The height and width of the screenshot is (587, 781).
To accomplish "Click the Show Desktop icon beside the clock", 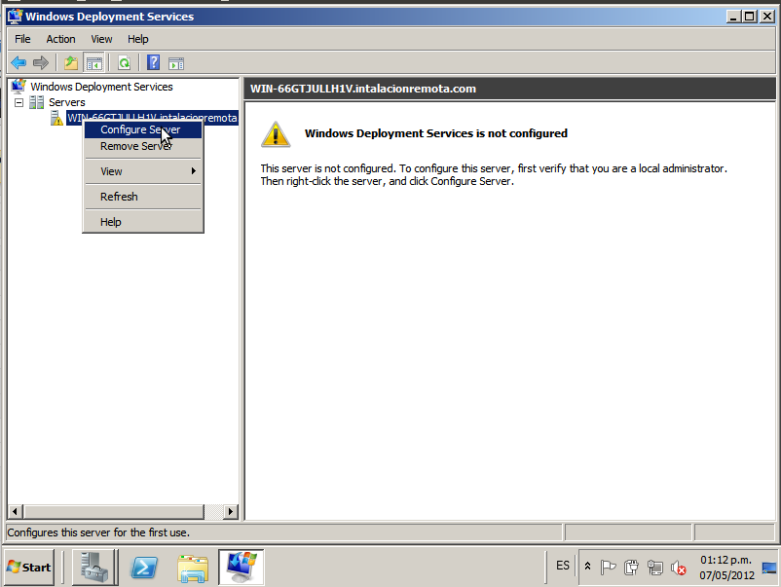I will pos(769,568).
